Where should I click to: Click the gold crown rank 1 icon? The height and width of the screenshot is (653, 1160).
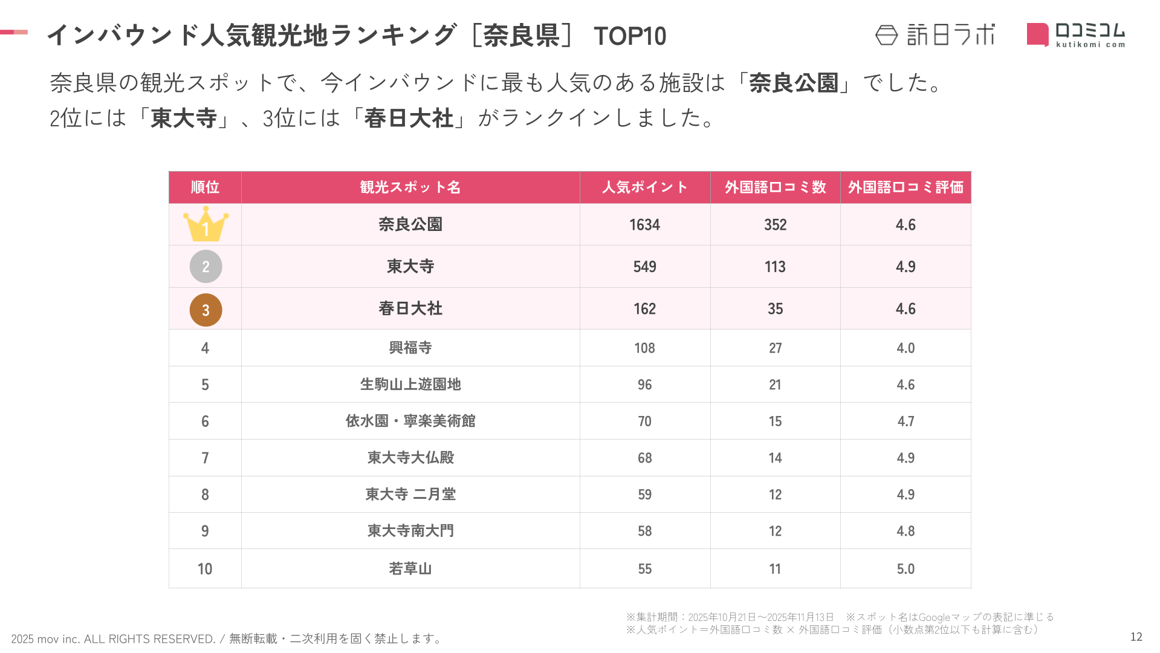pos(206,224)
